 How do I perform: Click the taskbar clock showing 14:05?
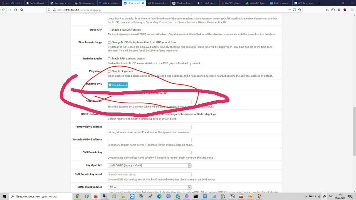coord(340,196)
